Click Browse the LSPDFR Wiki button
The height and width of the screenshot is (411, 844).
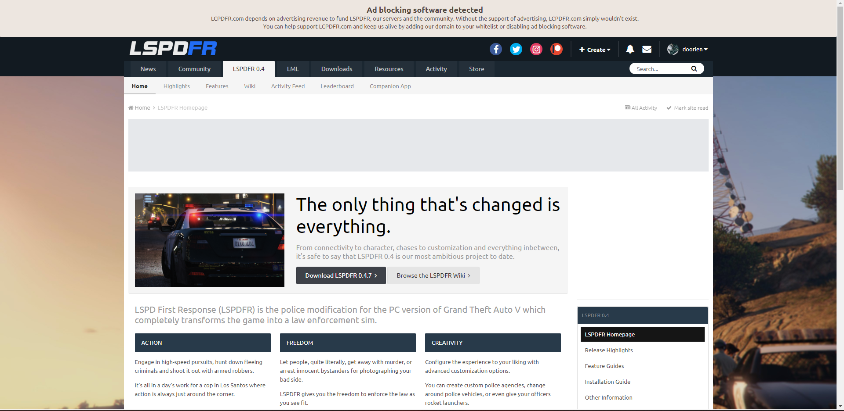(433, 275)
